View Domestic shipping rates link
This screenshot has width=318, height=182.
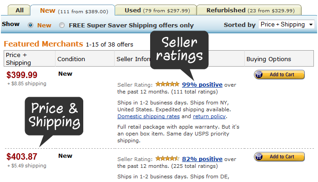pos(148,116)
